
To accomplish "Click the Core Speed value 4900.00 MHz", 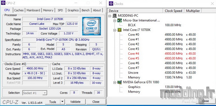I will [x=35, y=68].
